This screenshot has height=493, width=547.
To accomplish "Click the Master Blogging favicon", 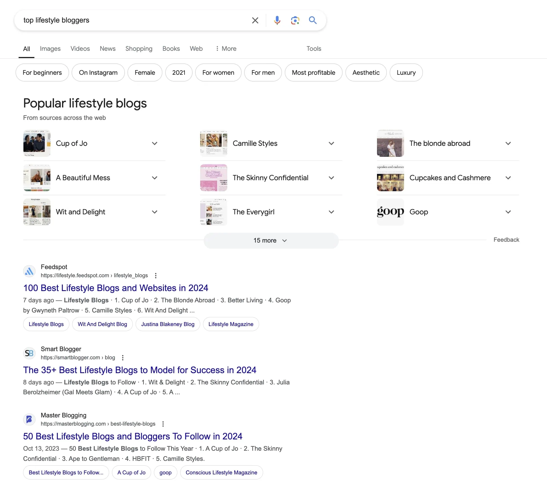I will pos(29,420).
